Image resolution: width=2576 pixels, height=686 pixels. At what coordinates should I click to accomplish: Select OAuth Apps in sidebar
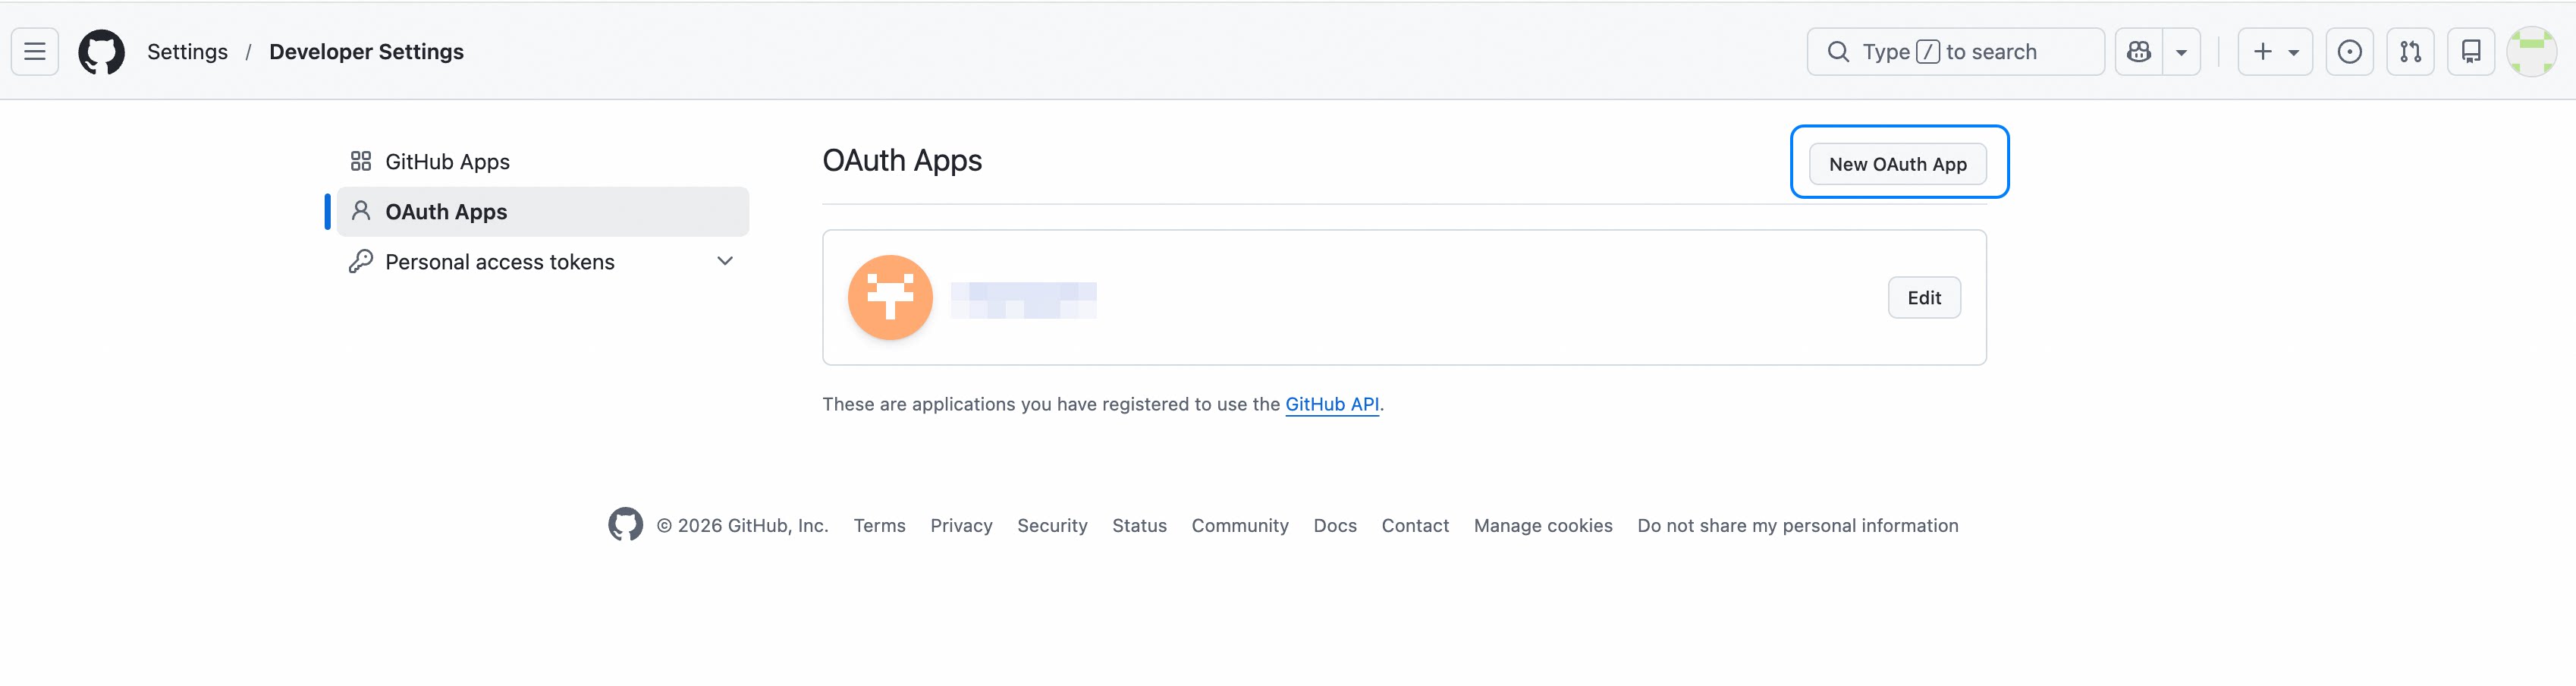543,211
